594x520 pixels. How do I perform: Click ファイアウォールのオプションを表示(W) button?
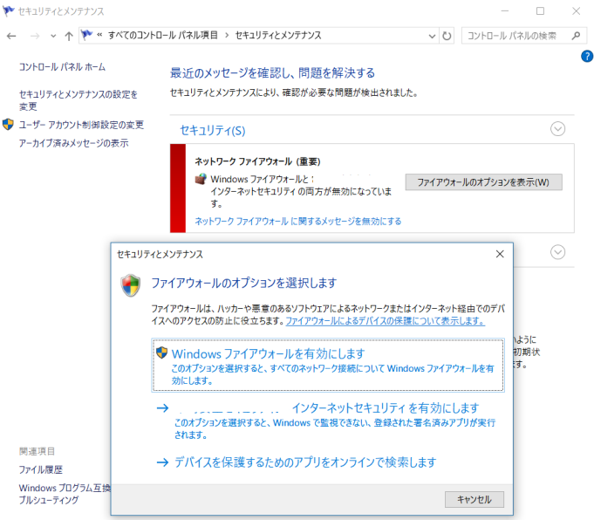coord(484,182)
